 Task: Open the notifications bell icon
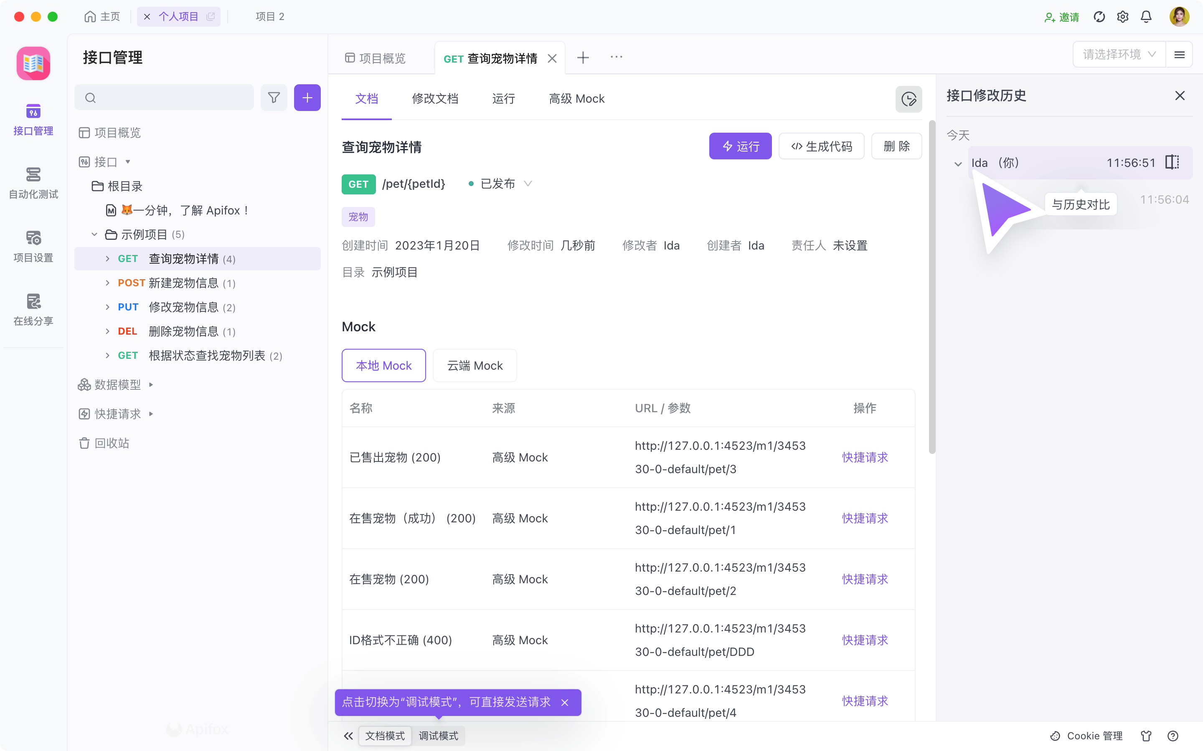(x=1146, y=16)
